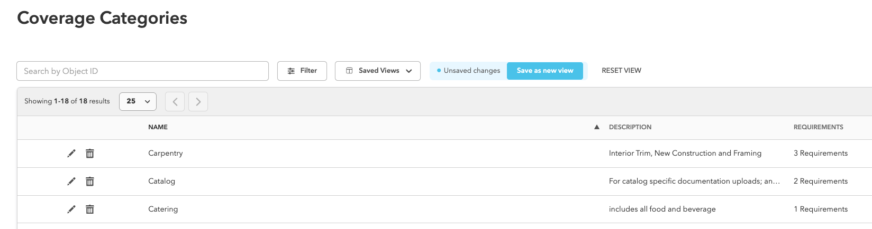Expand the Saved Views dropdown
872x229 pixels.
pos(378,71)
